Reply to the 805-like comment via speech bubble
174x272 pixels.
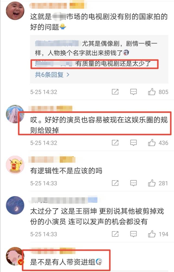(133, 92)
